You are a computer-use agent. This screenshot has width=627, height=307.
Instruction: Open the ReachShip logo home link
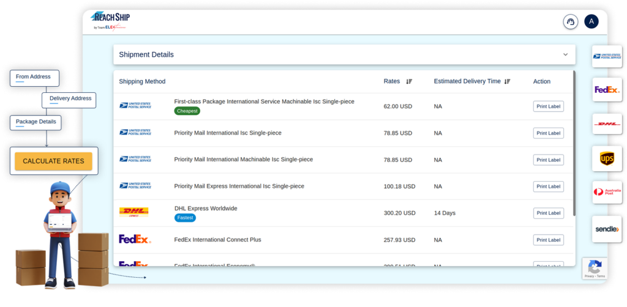[110, 21]
